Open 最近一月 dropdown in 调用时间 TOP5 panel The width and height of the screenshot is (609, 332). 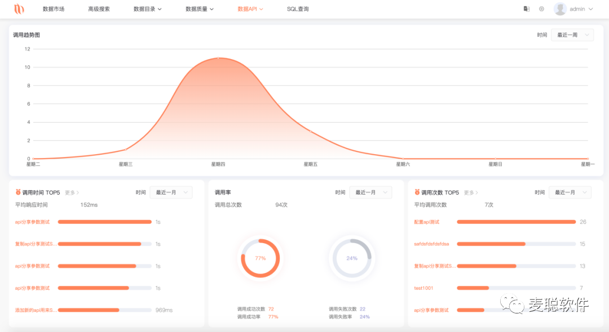pos(171,192)
